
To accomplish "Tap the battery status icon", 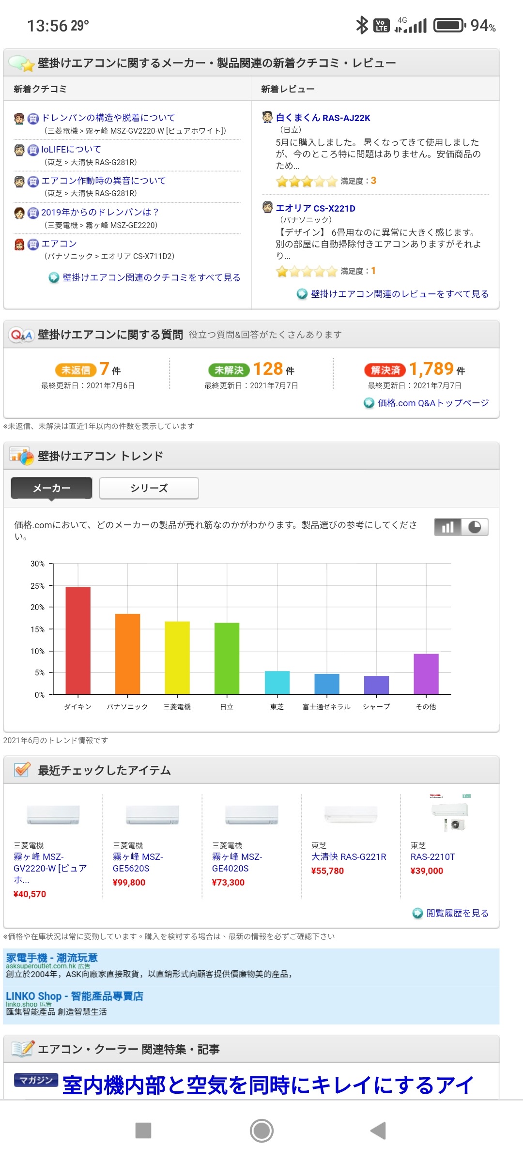I will point(450,25).
